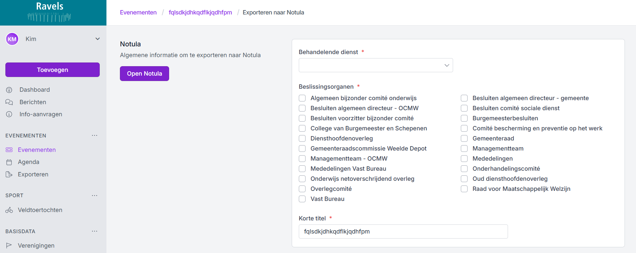The width and height of the screenshot is (636, 253).
Task: Click the Berichten chat bubbles icon
Action: pos(9,102)
